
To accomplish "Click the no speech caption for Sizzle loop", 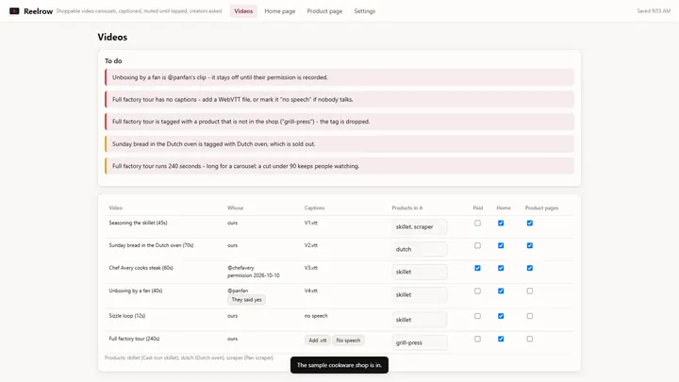I will tap(316, 316).
